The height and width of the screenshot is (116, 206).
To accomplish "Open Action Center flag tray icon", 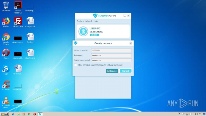I will click(183, 114).
